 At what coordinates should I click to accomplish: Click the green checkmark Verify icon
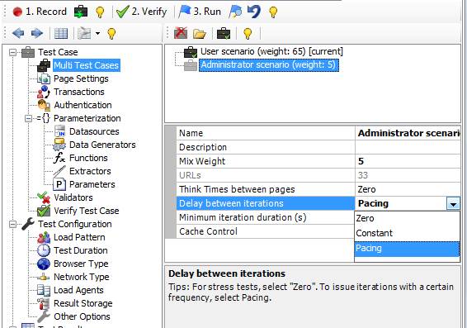[x=122, y=12]
